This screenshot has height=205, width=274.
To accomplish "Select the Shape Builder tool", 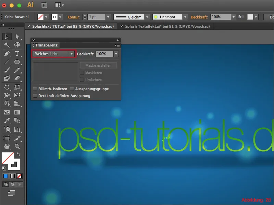I will point(7,104).
